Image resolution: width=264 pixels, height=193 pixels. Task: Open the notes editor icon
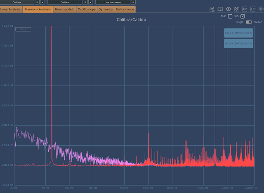coord(212,9)
